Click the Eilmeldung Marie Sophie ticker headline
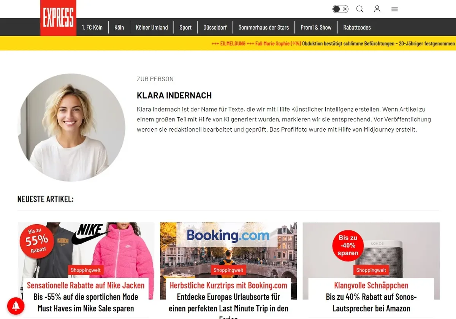The image size is (456, 319). point(333,43)
